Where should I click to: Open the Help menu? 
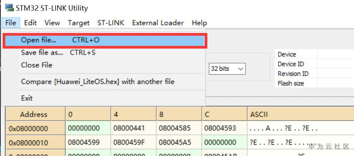click(x=199, y=23)
